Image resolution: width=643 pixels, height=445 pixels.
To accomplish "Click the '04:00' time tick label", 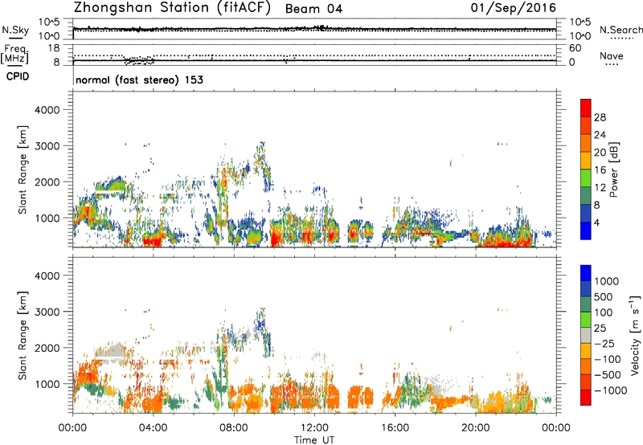I will pyautogui.click(x=153, y=428).
